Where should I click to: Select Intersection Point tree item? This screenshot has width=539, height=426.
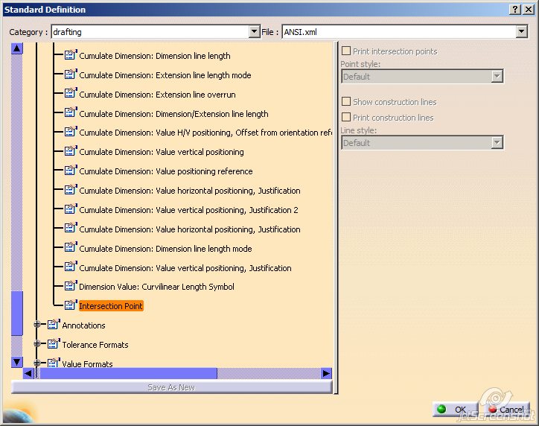click(x=111, y=305)
